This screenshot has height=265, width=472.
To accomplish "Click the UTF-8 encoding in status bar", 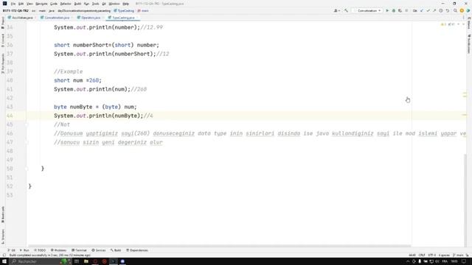I will click(x=431, y=255).
